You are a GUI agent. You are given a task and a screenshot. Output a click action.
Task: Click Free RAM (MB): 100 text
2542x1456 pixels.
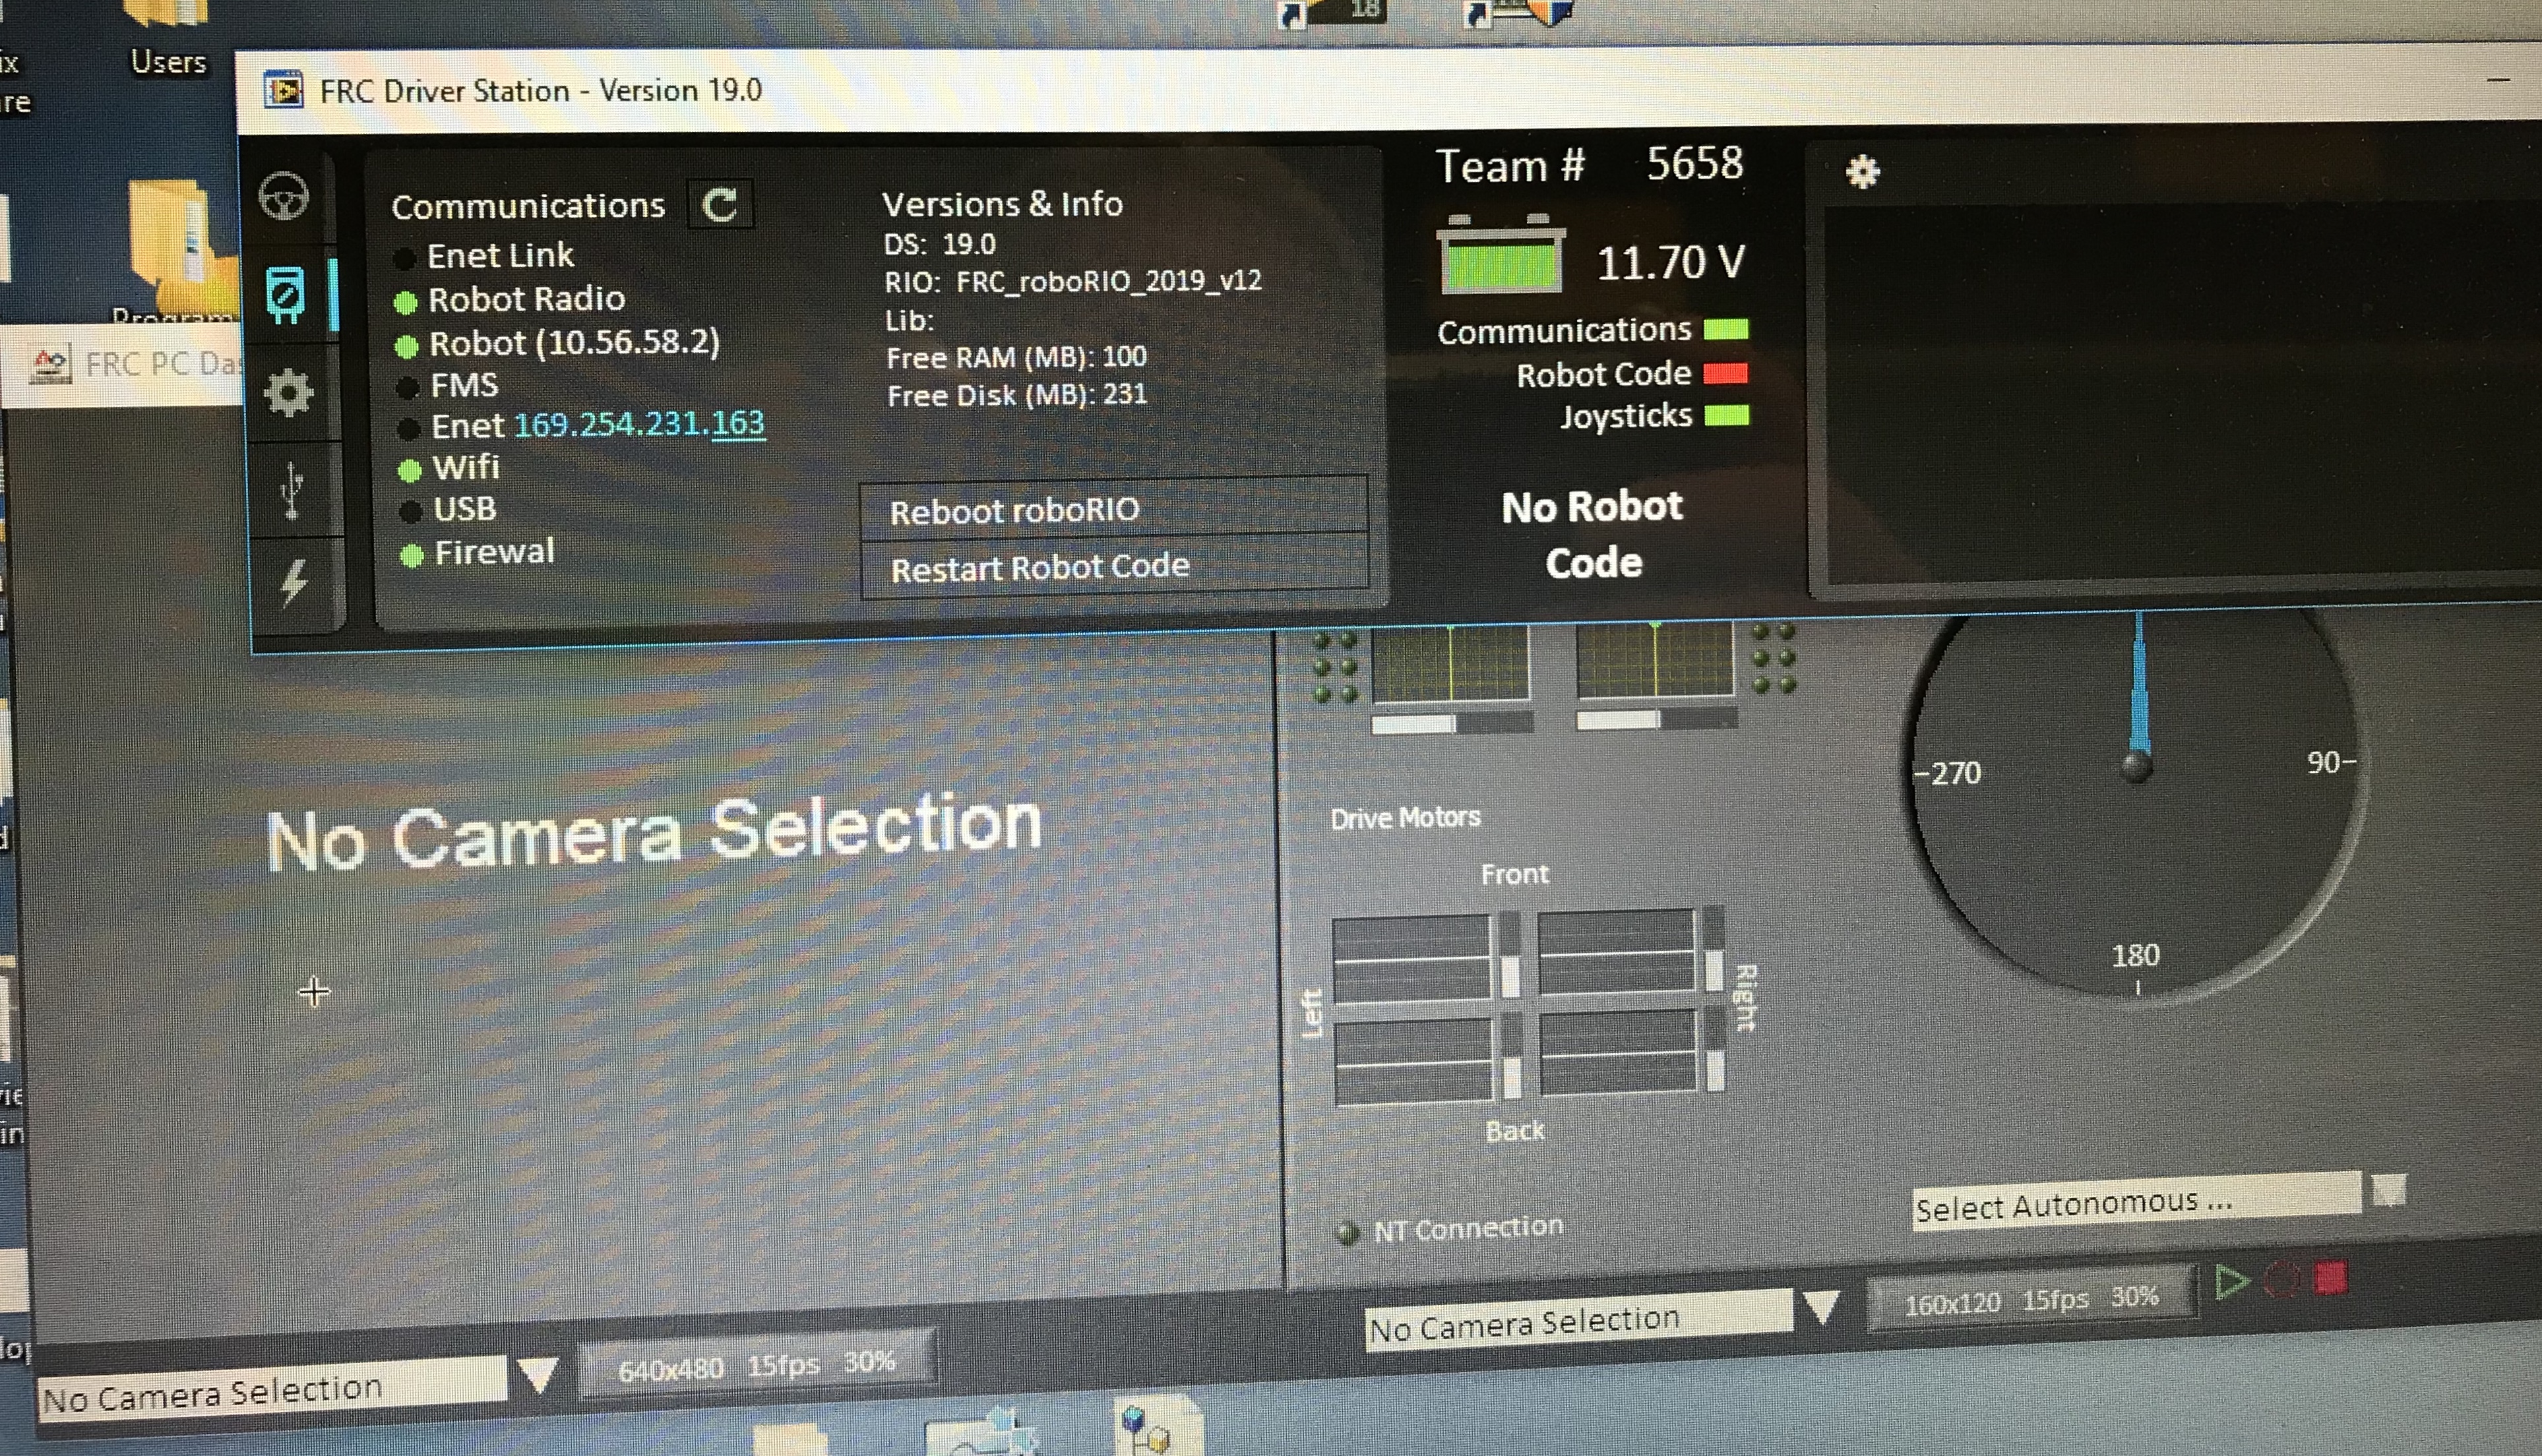point(1016,357)
